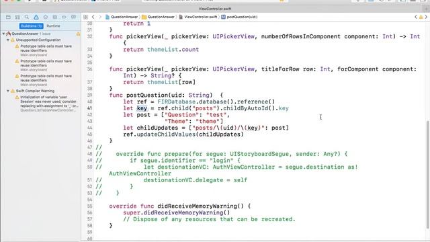430x242 pixels.
Task: Select third Prototype table cells warning
Action: point(46,80)
